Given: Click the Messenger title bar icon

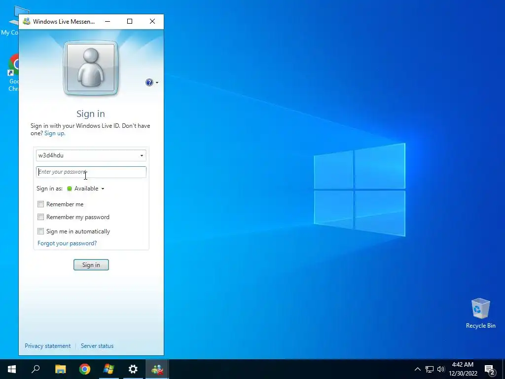Looking at the screenshot, I should [27, 21].
